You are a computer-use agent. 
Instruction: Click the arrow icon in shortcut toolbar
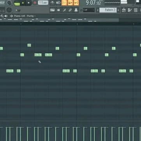point(58,10)
